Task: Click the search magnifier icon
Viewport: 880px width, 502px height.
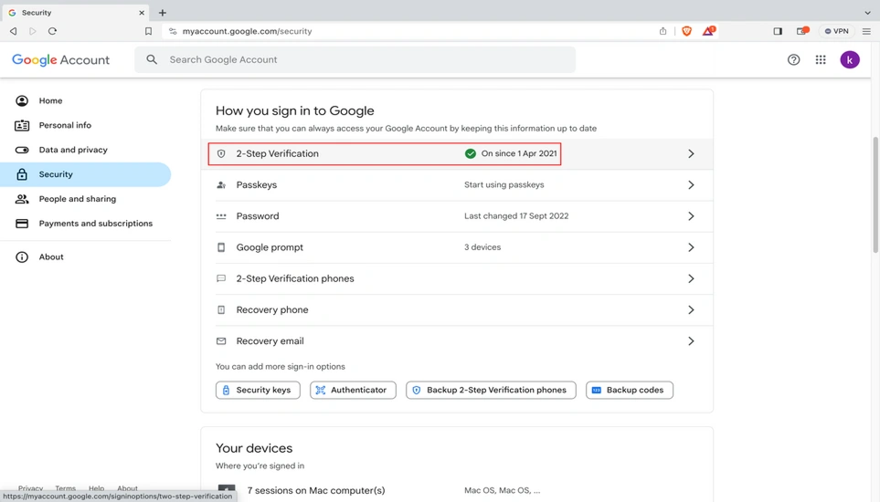Action: tap(152, 59)
